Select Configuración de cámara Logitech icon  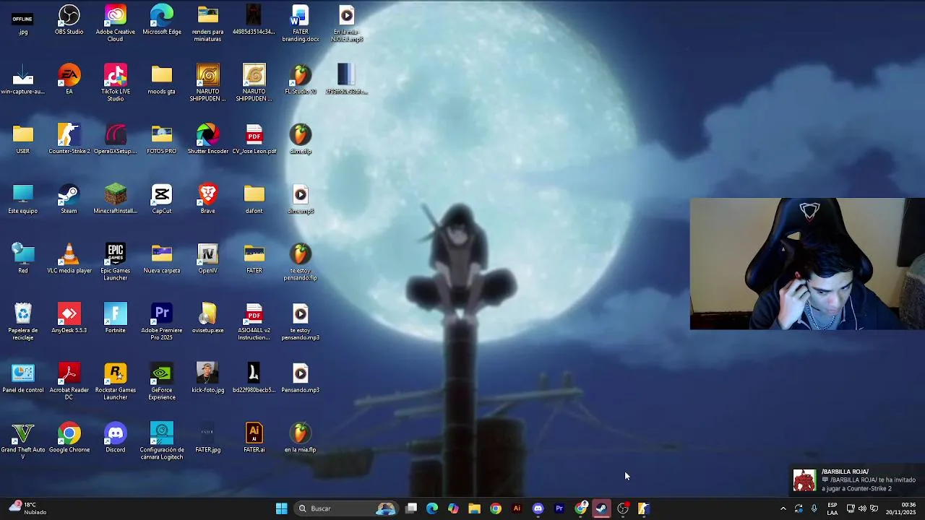[x=162, y=441]
